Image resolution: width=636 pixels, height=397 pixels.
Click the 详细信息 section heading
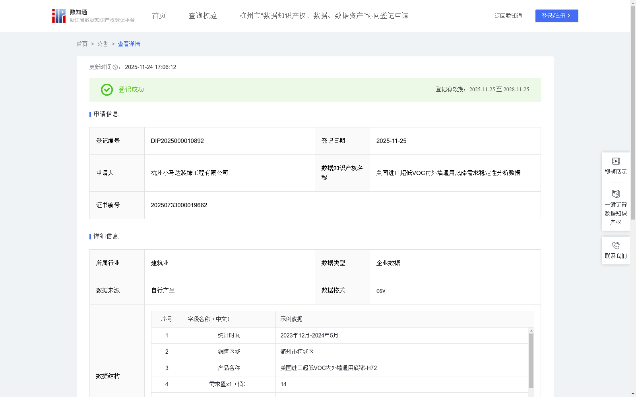pos(106,237)
